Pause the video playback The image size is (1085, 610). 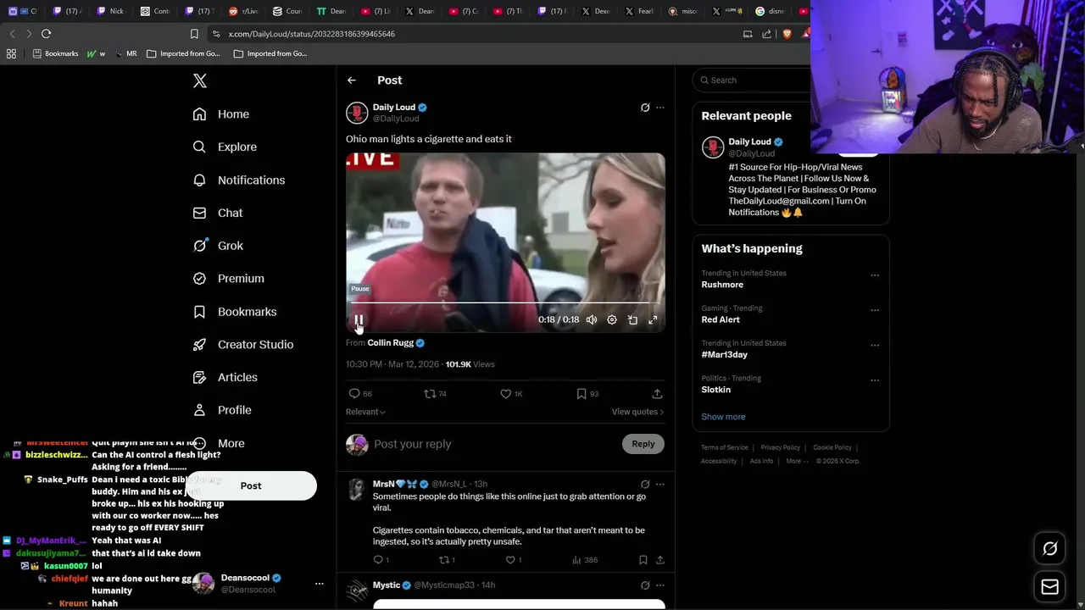coord(359,319)
